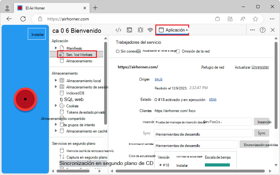Select Service Workers in the sidebar

tap(79, 55)
